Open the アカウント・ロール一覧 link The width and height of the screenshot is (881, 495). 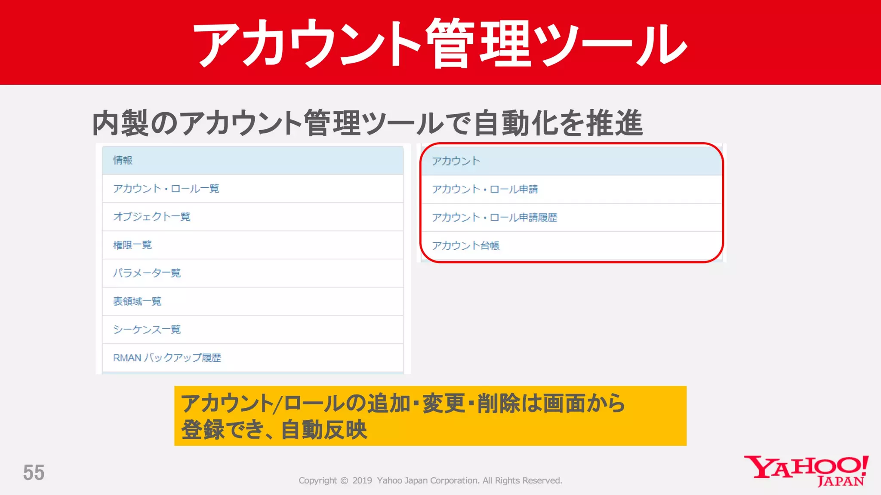click(x=166, y=189)
